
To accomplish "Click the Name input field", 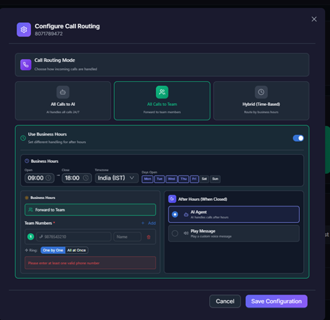I will [x=127, y=237].
